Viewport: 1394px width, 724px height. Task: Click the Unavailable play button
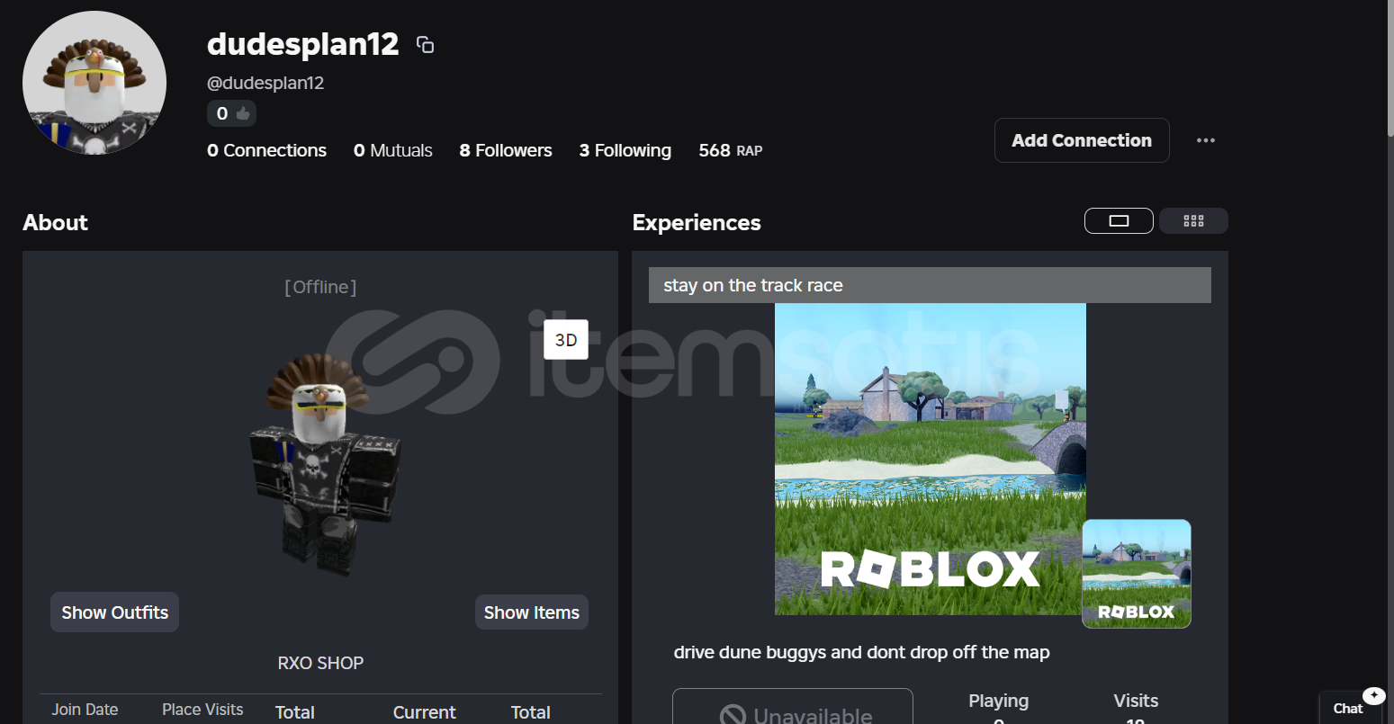(793, 707)
